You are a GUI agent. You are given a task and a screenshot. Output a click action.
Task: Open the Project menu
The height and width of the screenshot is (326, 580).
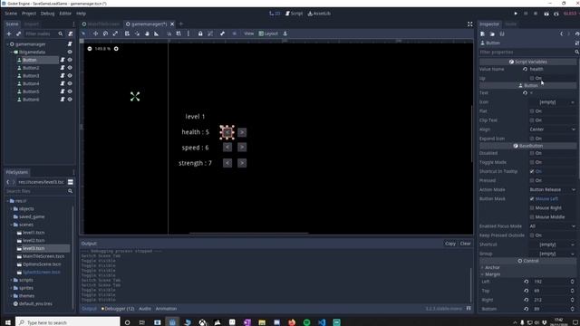[x=29, y=14]
